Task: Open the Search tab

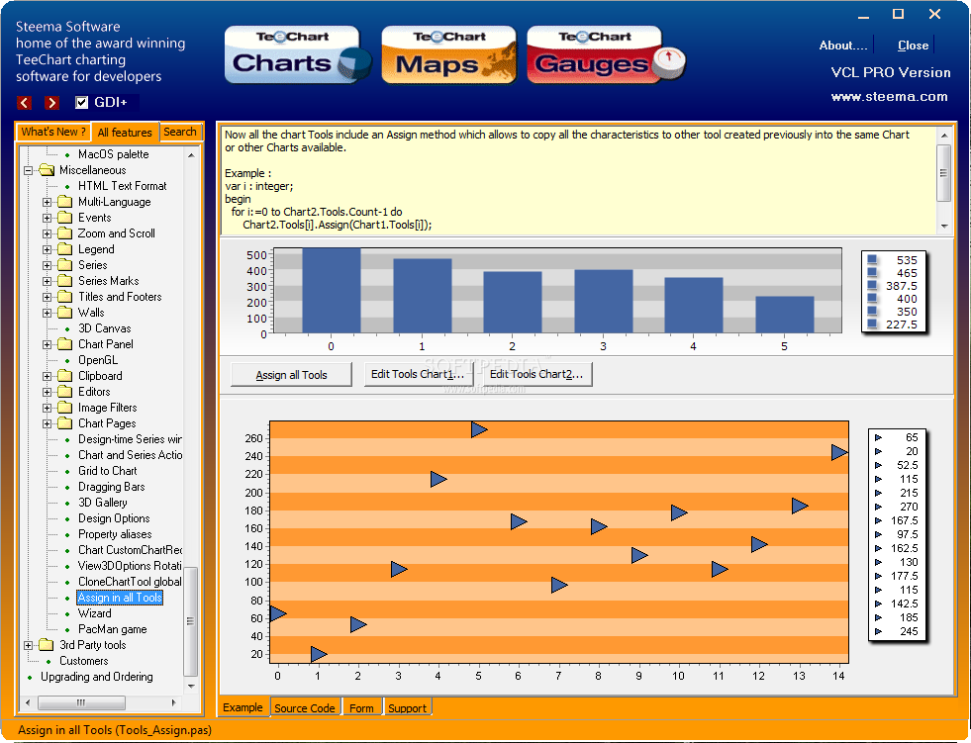Action: point(180,132)
